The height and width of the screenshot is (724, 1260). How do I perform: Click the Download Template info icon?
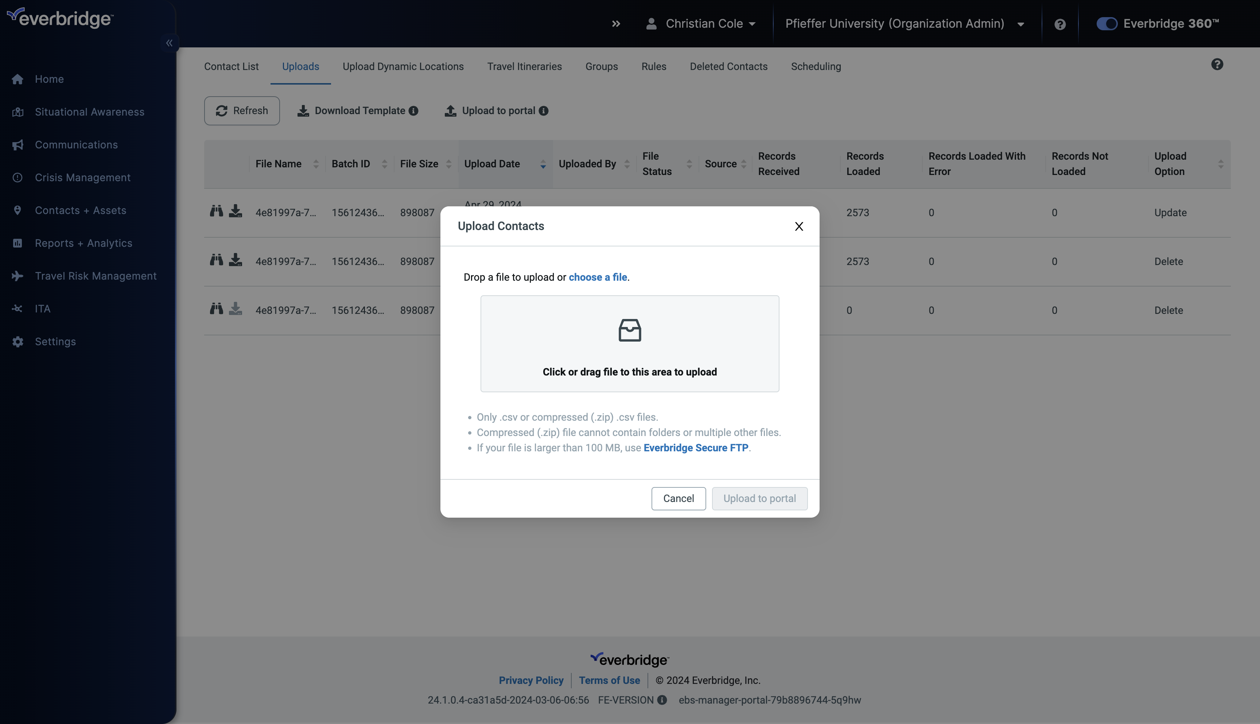click(414, 111)
